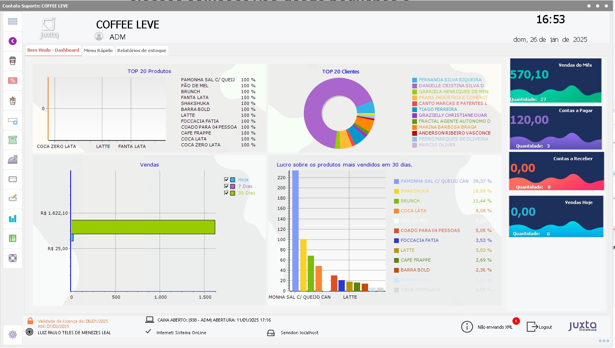615x348 pixels.
Task: Toggle the 30 Dias checkbox
Action: pos(226,193)
